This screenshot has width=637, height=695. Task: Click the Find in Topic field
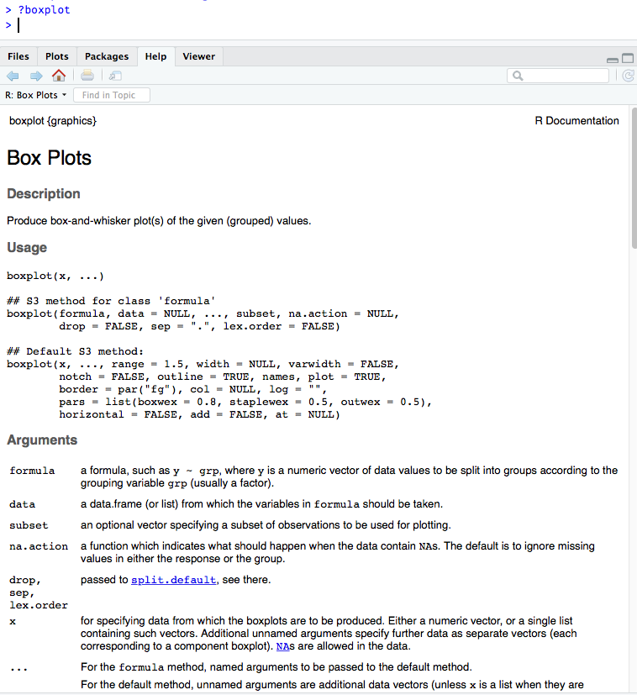[112, 95]
